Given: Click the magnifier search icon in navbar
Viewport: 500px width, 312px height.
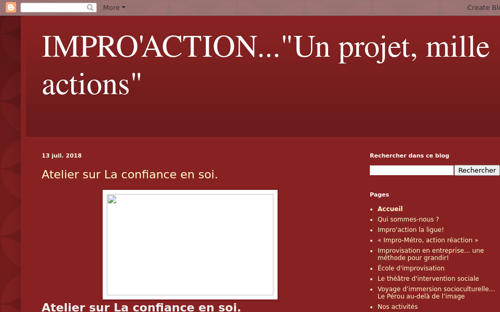Looking at the screenshot, I should (90, 7).
